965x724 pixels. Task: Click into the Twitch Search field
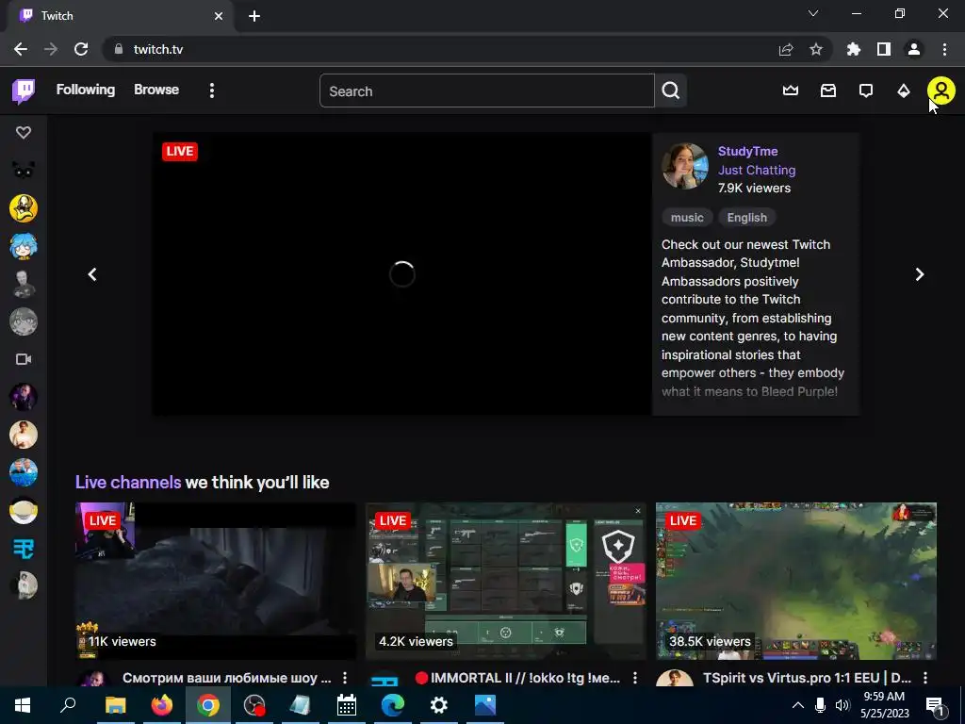487,91
